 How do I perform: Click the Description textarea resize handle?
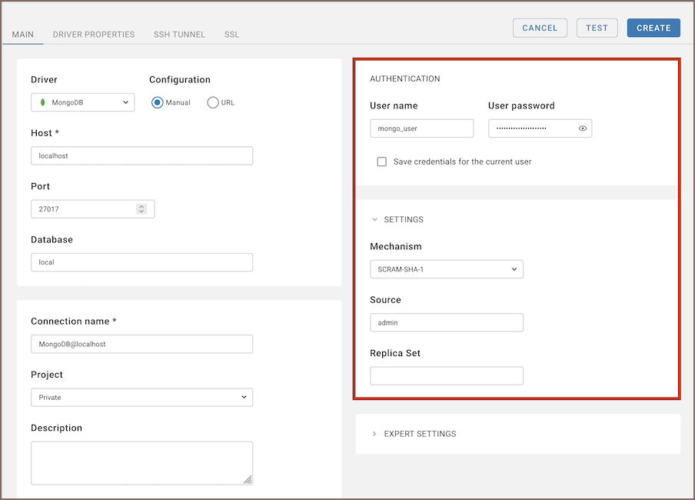coord(248,479)
